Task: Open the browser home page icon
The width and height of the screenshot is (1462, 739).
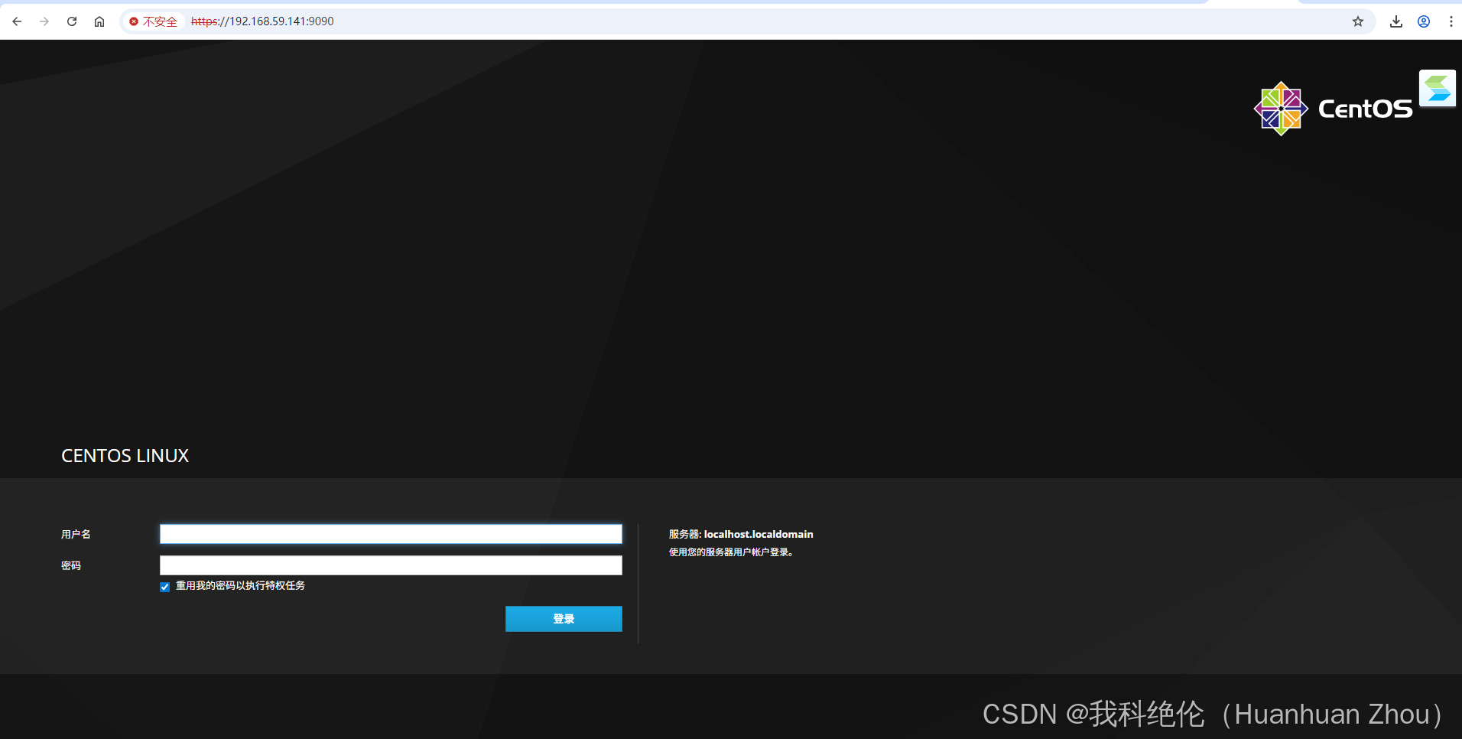Action: (x=99, y=21)
